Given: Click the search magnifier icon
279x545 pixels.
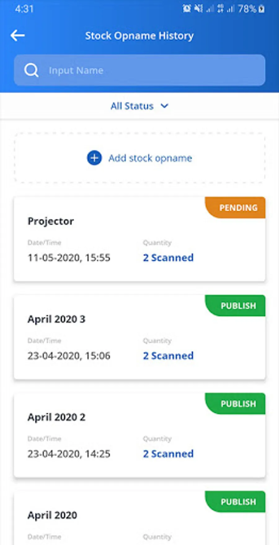Looking at the screenshot, I should [31, 70].
